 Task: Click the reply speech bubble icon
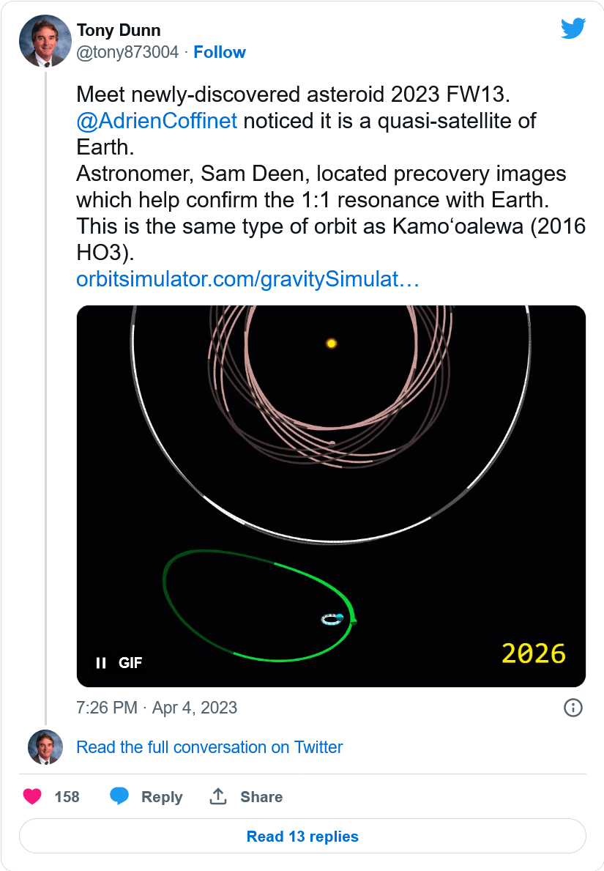pyautogui.click(x=119, y=796)
